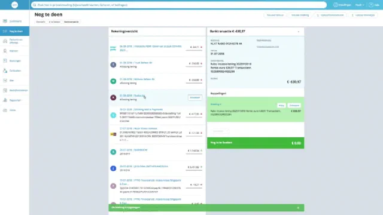The height and width of the screenshot is (215, 383).
Task: Click the green W avatar on 01-08-2018 row
Action: [x=113, y=81]
